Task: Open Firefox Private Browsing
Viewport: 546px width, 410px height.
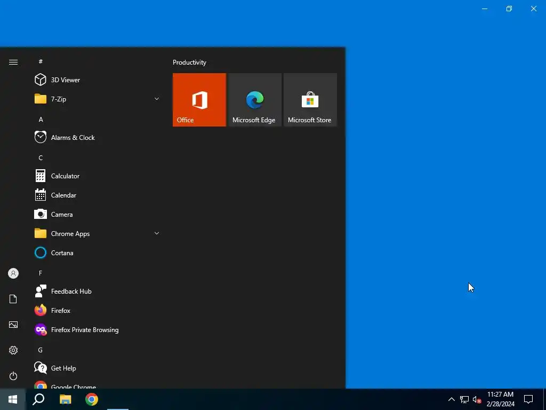Action: pyautogui.click(x=98, y=329)
